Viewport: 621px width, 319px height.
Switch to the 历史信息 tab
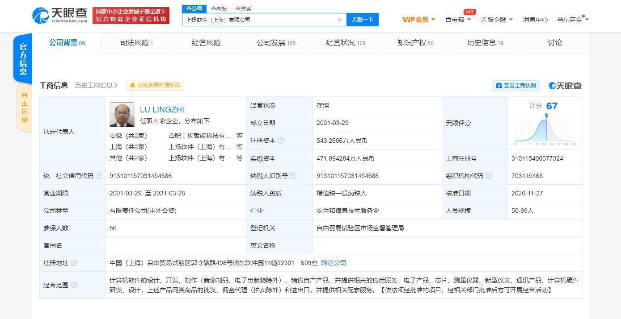(x=485, y=43)
